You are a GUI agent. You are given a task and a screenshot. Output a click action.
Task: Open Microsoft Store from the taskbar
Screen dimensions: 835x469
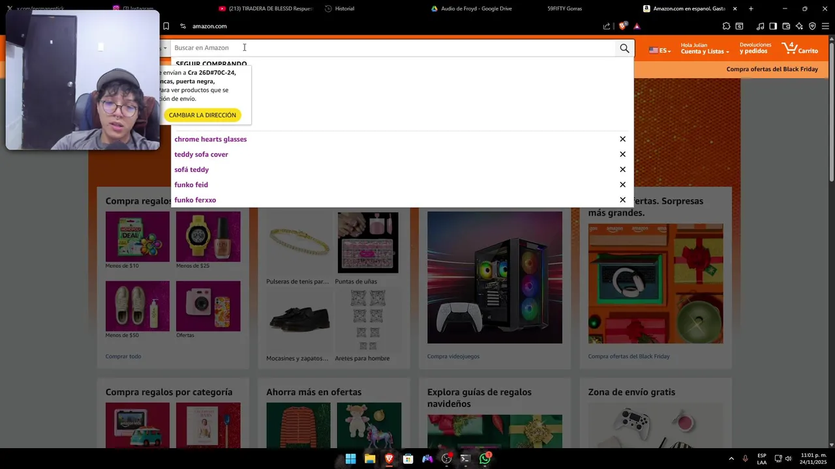click(408, 459)
